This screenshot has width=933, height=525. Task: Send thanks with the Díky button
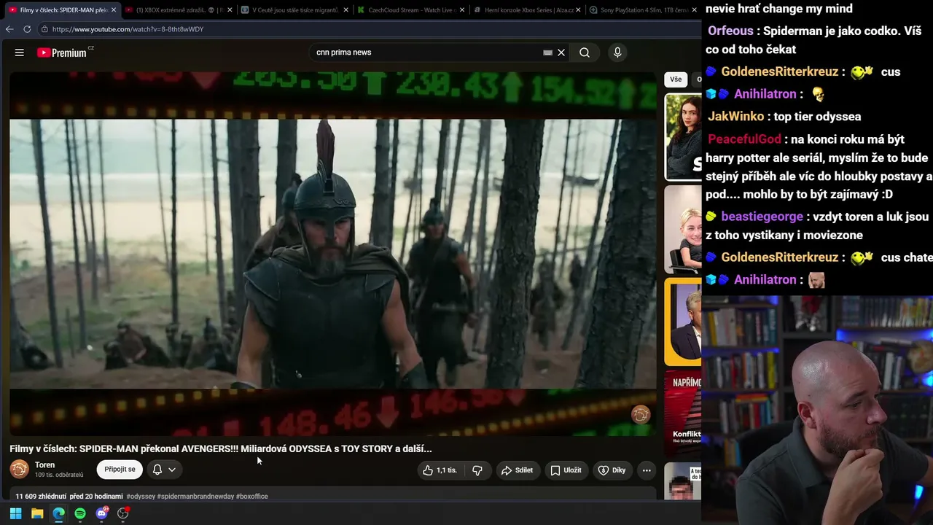[x=612, y=470]
